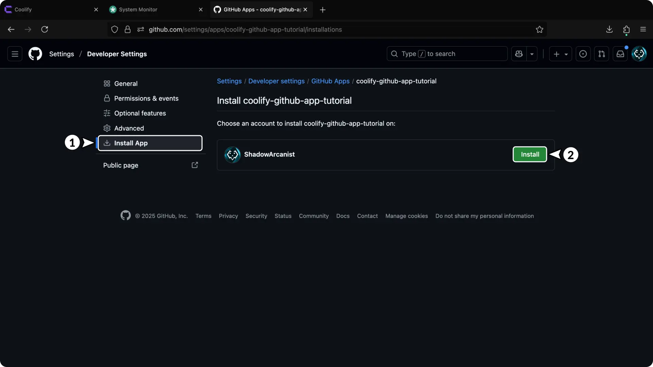
Task: Open Firefox application menu
Action: (x=643, y=30)
